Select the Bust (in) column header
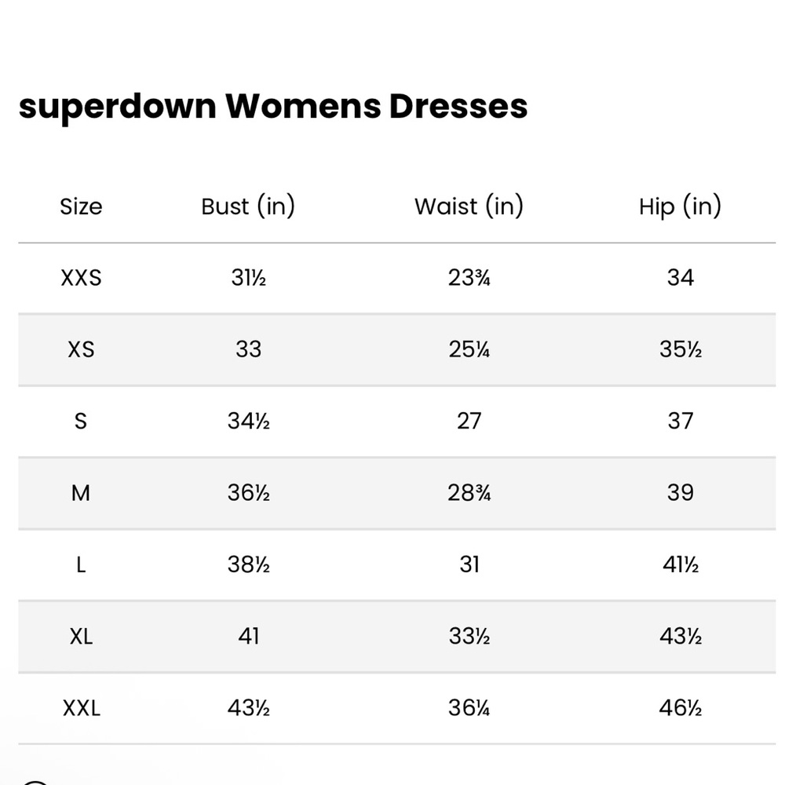 [x=248, y=206]
